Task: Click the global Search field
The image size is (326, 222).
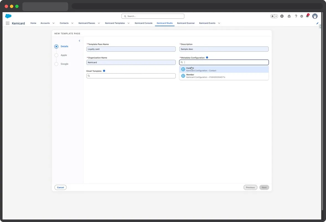Action: point(153,16)
